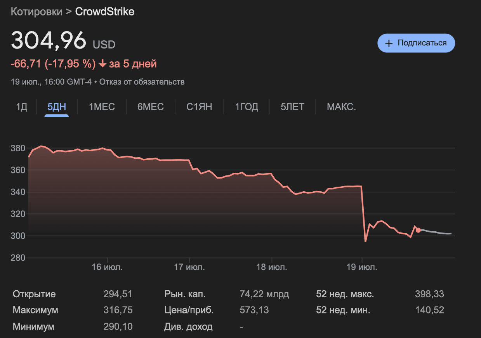Choose the С1ЯН year-to-date tab
This screenshot has height=338, width=481.
(199, 107)
